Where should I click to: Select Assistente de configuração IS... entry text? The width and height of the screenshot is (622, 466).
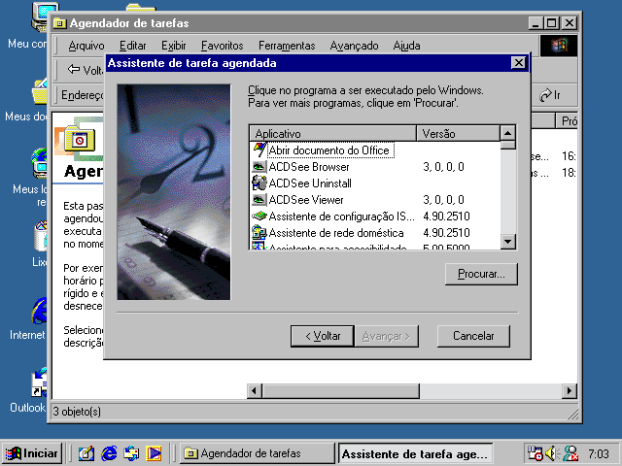point(341,216)
